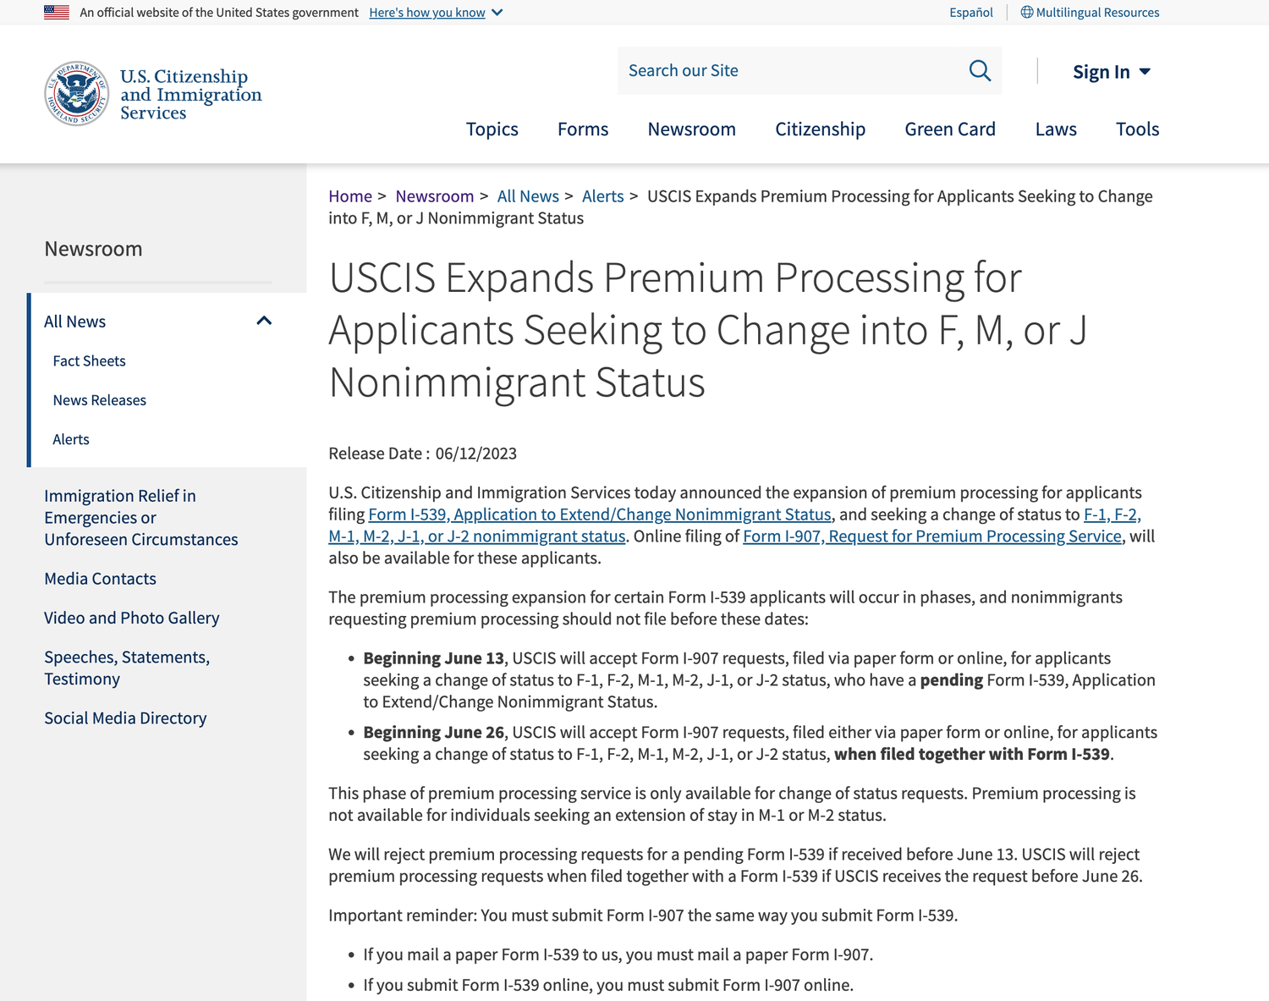This screenshot has height=1001, width=1269.
Task: Open Video and Photo Gallery sidebar link
Action: pos(132,618)
